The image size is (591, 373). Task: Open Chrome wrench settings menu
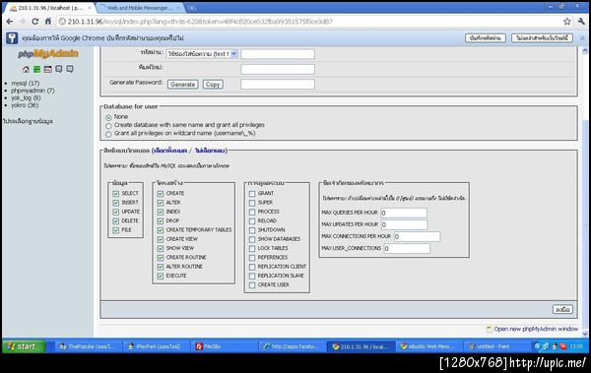[581, 22]
